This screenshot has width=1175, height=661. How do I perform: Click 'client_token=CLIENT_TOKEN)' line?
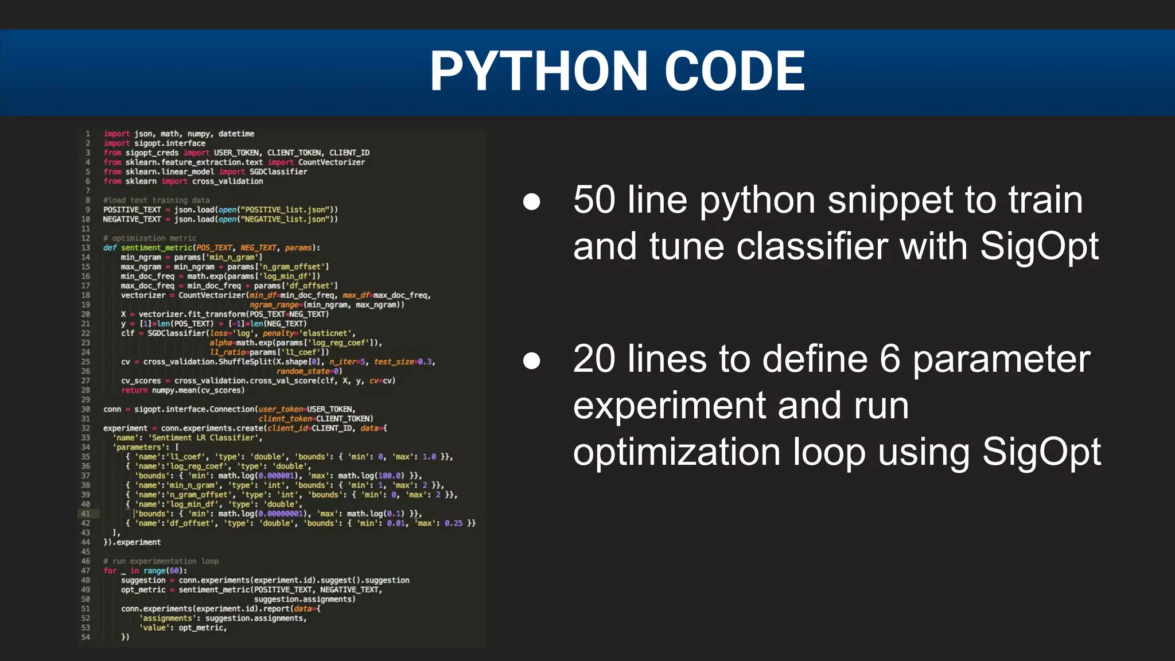tap(316, 419)
